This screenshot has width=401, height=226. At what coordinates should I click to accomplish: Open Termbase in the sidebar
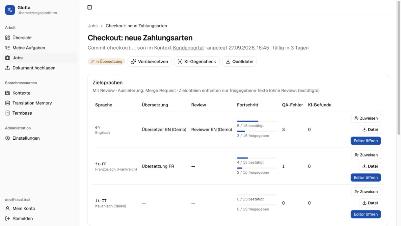point(40,113)
